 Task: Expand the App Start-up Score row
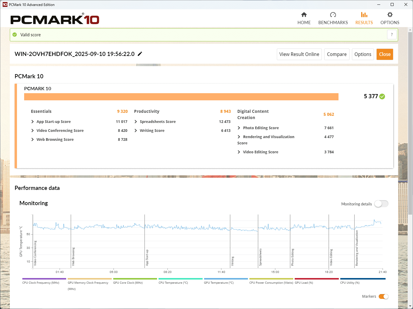[32, 122]
